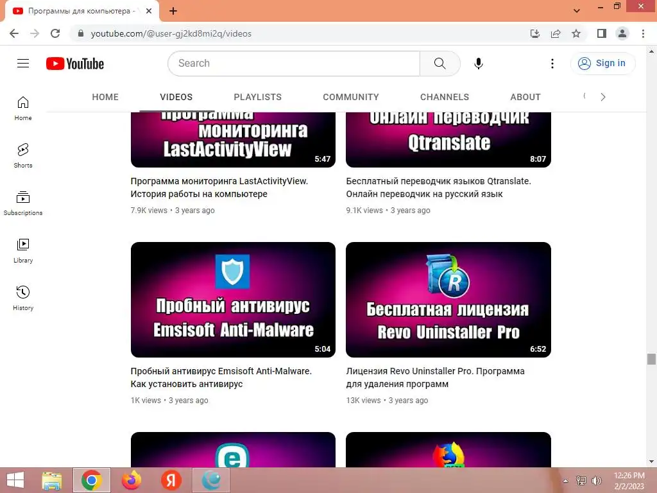Open the YouTube hamburger guide menu

tap(23, 64)
